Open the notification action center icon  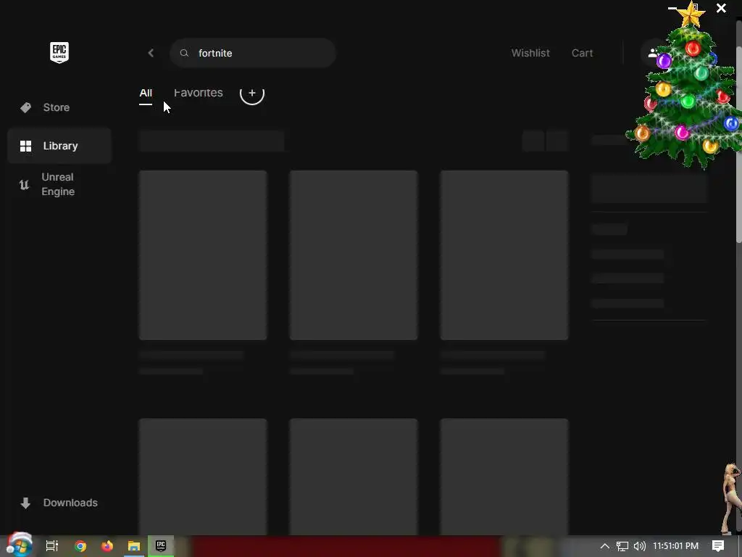[x=718, y=546]
